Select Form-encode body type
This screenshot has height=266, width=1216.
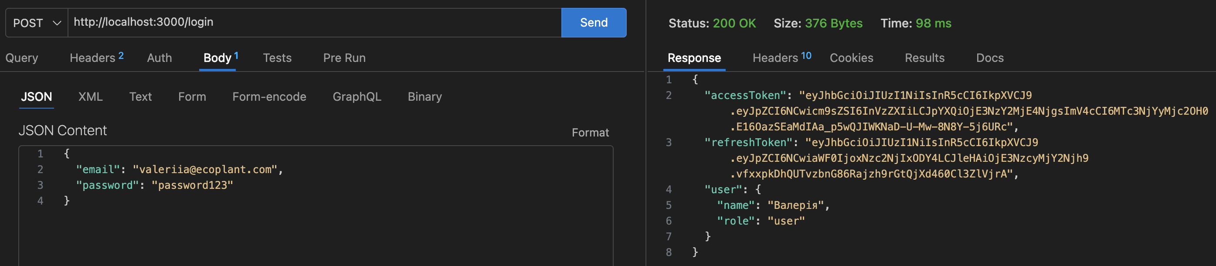coord(269,96)
